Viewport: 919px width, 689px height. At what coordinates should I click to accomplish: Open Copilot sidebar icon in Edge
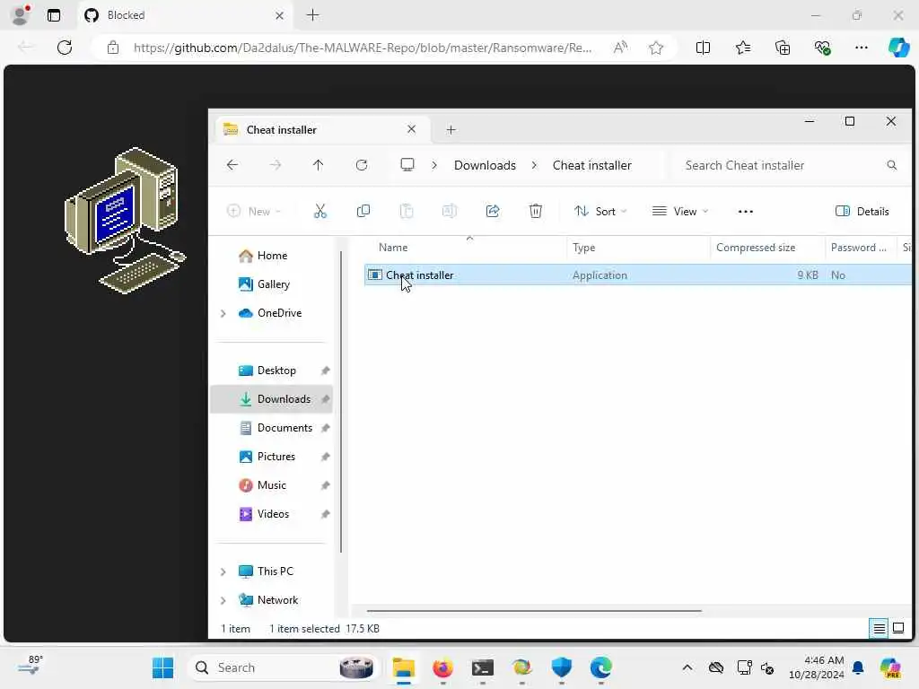point(898,48)
